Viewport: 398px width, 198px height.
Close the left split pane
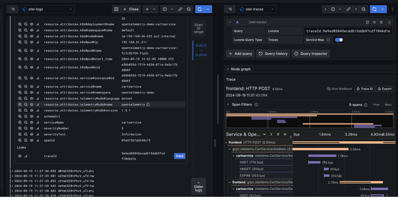pos(131,9)
